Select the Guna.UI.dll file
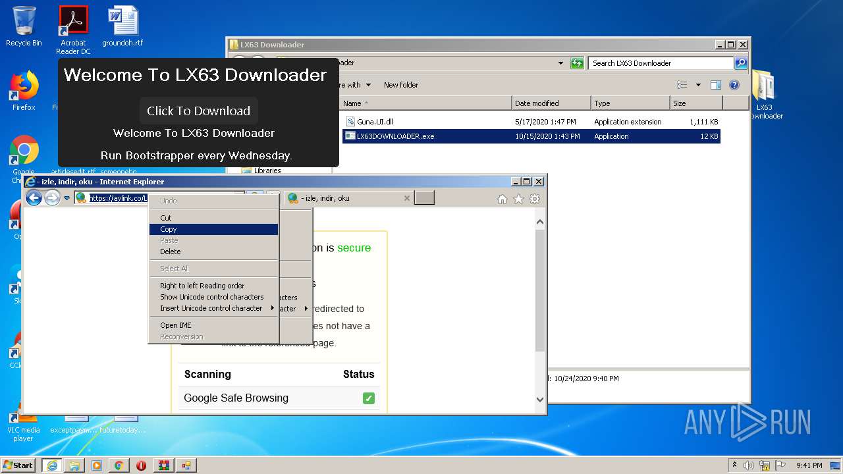Viewport: 843px width, 474px height. pyautogui.click(x=532, y=122)
